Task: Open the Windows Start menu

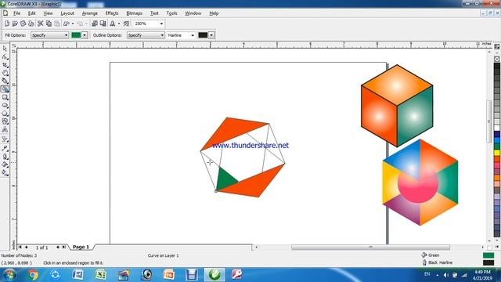Action: pyautogui.click(x=9, y=275)
